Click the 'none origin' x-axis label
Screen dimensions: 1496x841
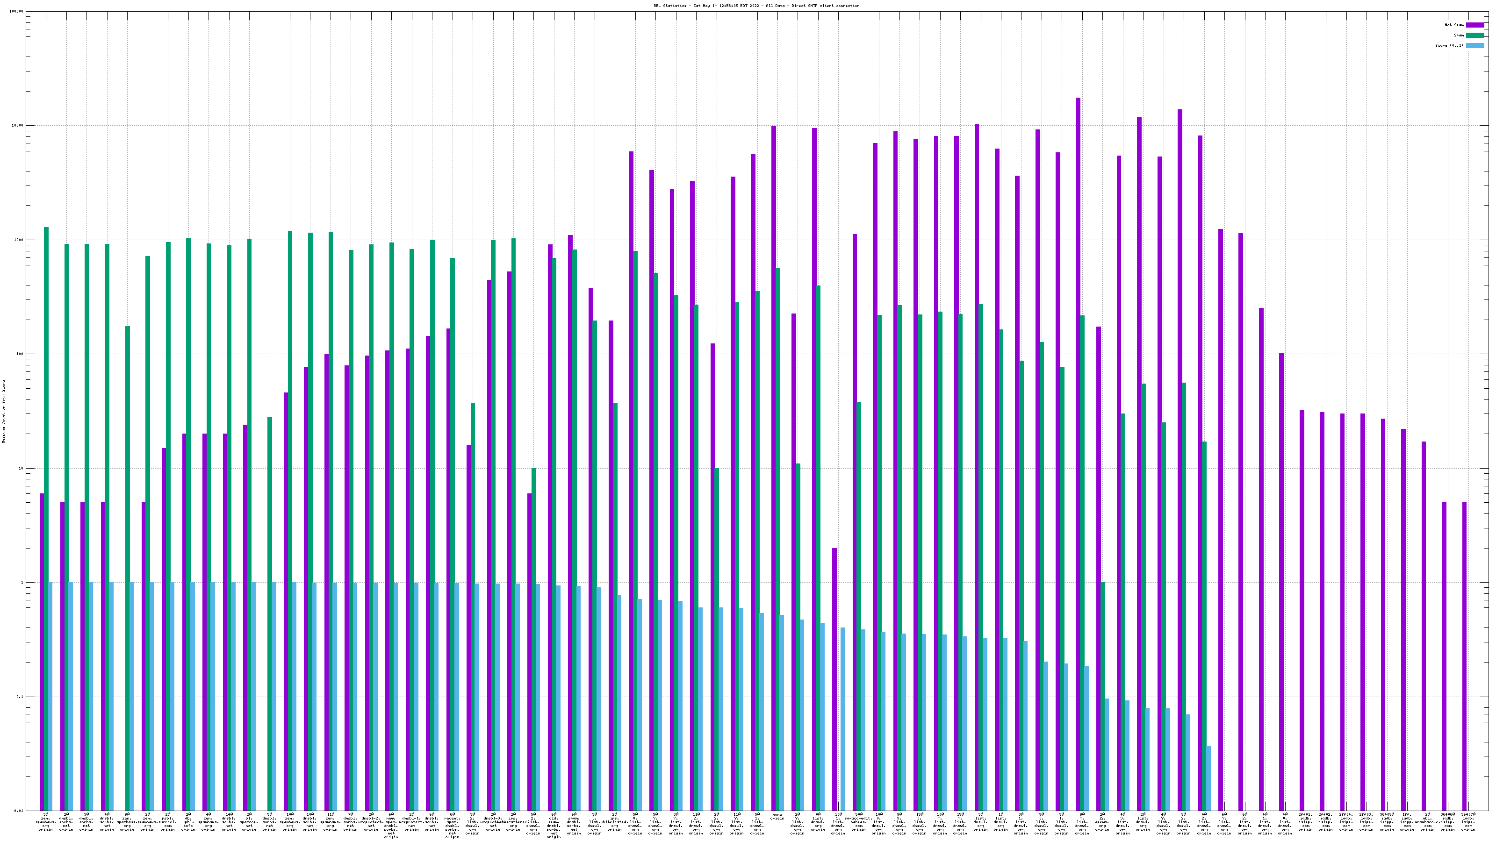(x=777, y=817)
